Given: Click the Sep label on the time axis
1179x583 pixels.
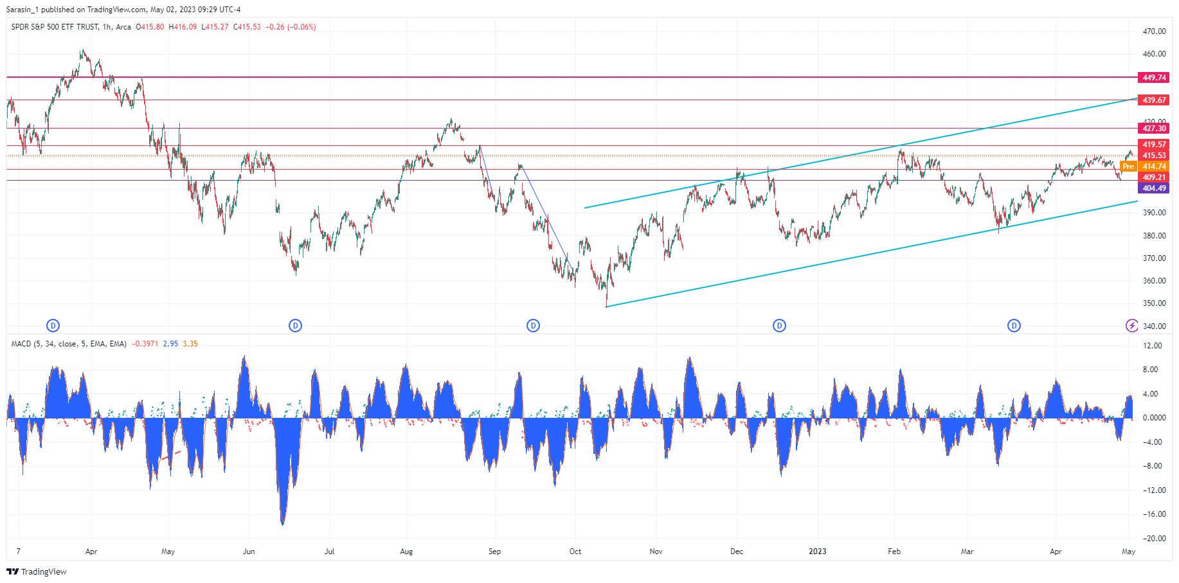Looking at the screenshot, I should [494, 552].
